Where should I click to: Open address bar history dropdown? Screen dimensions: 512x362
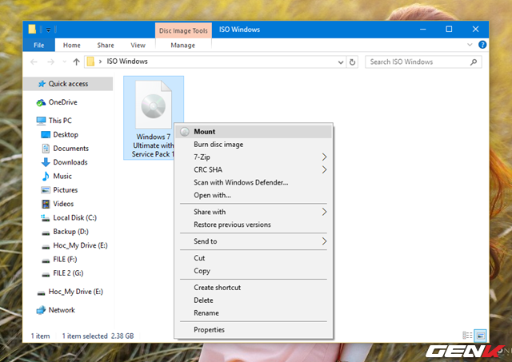pyautogui.click(x=341, y=62)
